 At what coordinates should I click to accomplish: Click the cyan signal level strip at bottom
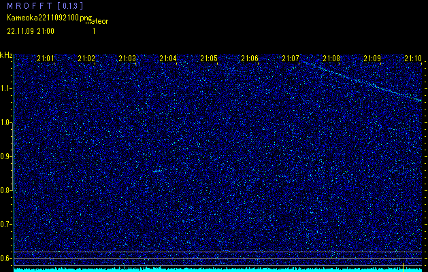(x=218, y=269)
